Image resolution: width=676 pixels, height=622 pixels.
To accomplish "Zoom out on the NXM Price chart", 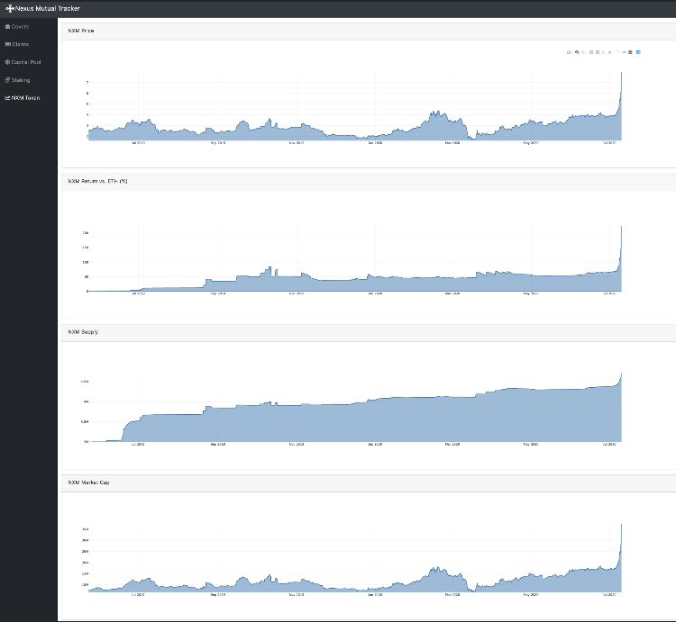I will pyautogui.click(x=598, y=52).
